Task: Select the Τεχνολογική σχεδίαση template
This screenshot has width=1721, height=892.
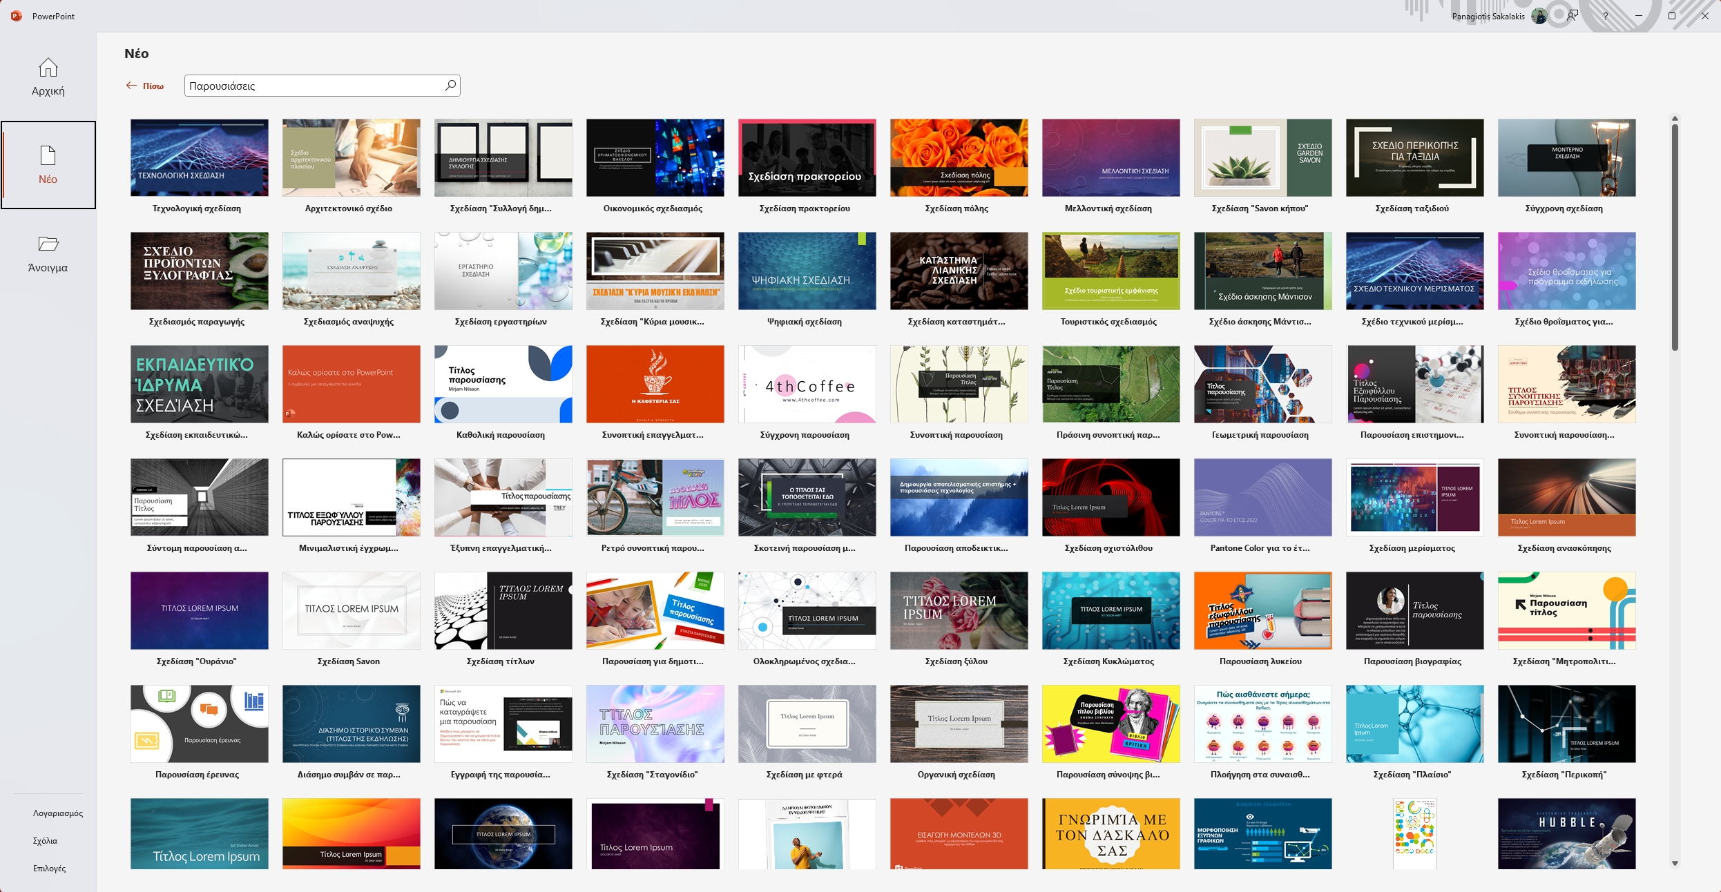Action: tap(199, 157)
